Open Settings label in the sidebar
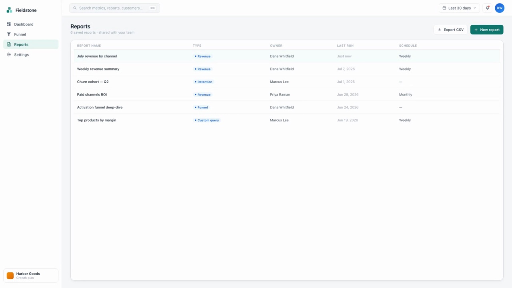The image size is (512, 288). point(22,54)
